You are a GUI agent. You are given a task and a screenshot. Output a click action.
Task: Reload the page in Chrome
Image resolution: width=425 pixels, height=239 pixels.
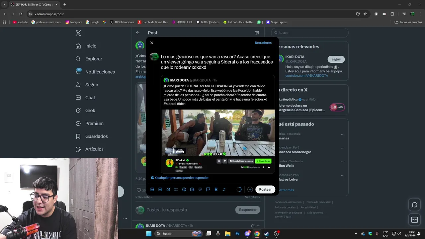tap(21, 14)
